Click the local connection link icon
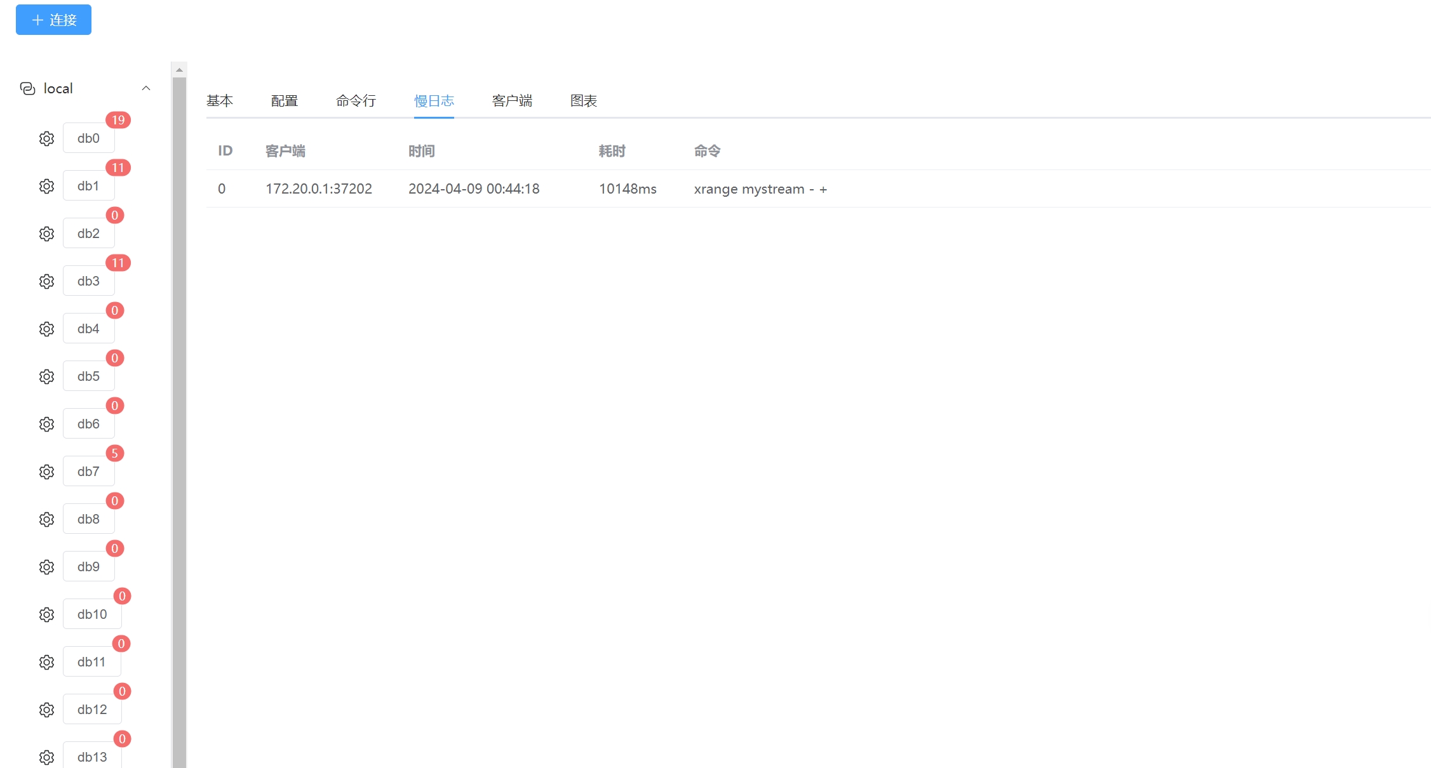1431x768 pixels. (x=27, y=88)
